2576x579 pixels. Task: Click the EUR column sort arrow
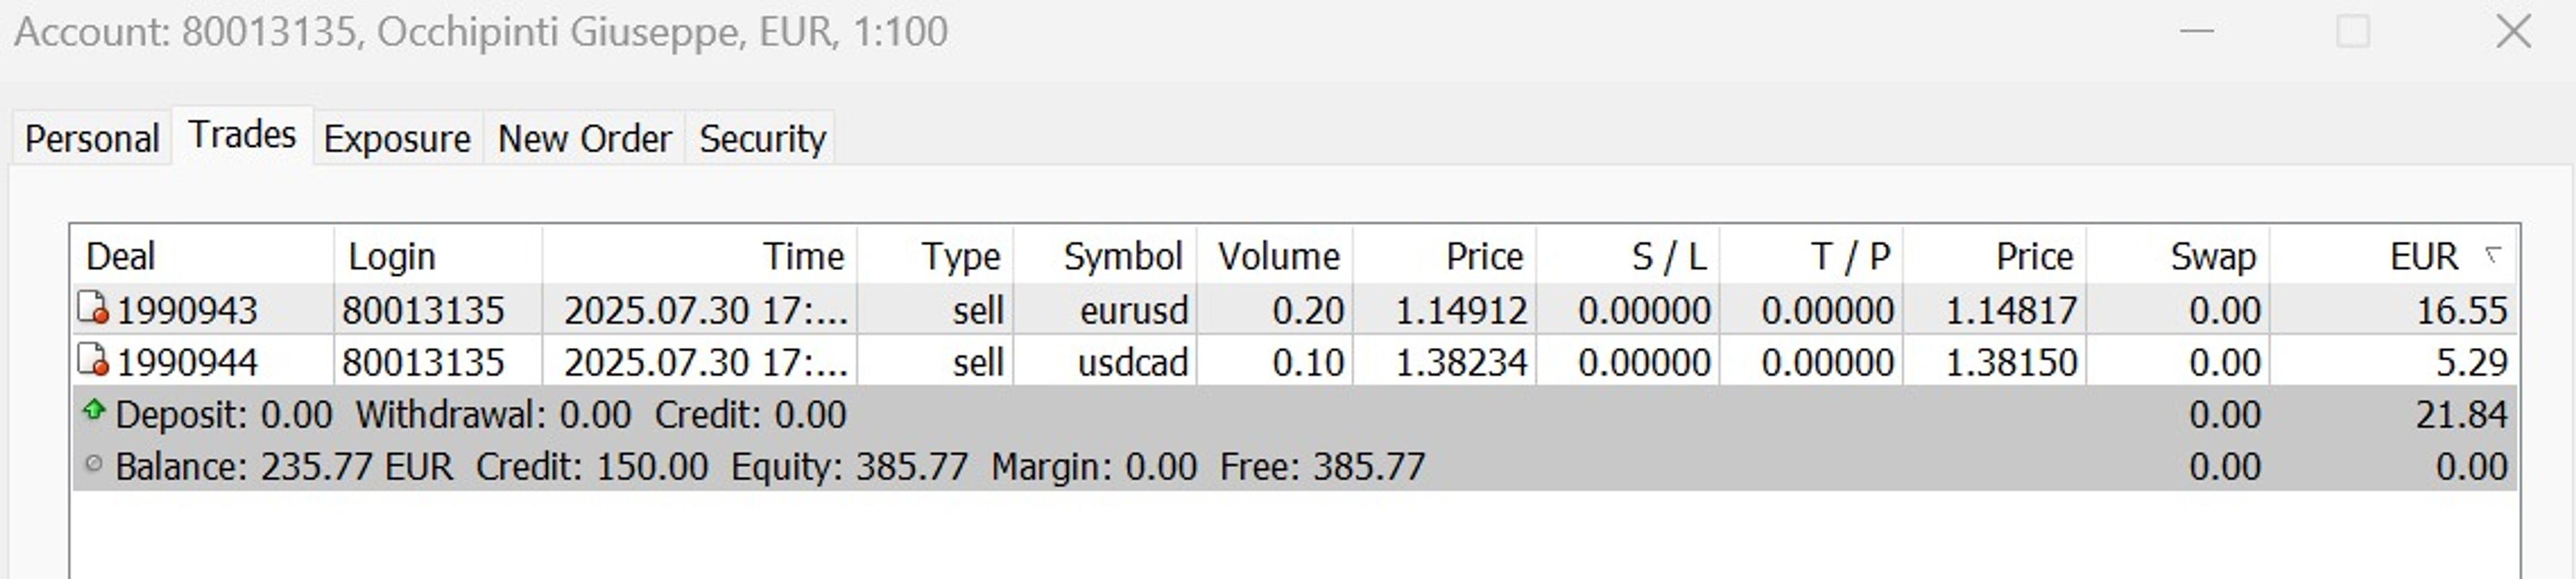(x=2493, y=255)
